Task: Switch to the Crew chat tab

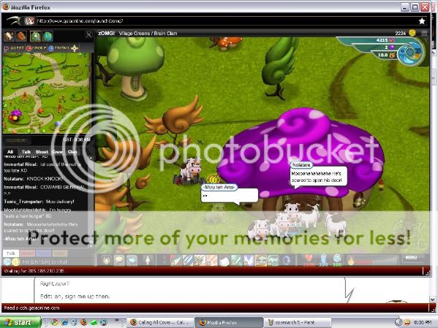Action: [57, 152]
